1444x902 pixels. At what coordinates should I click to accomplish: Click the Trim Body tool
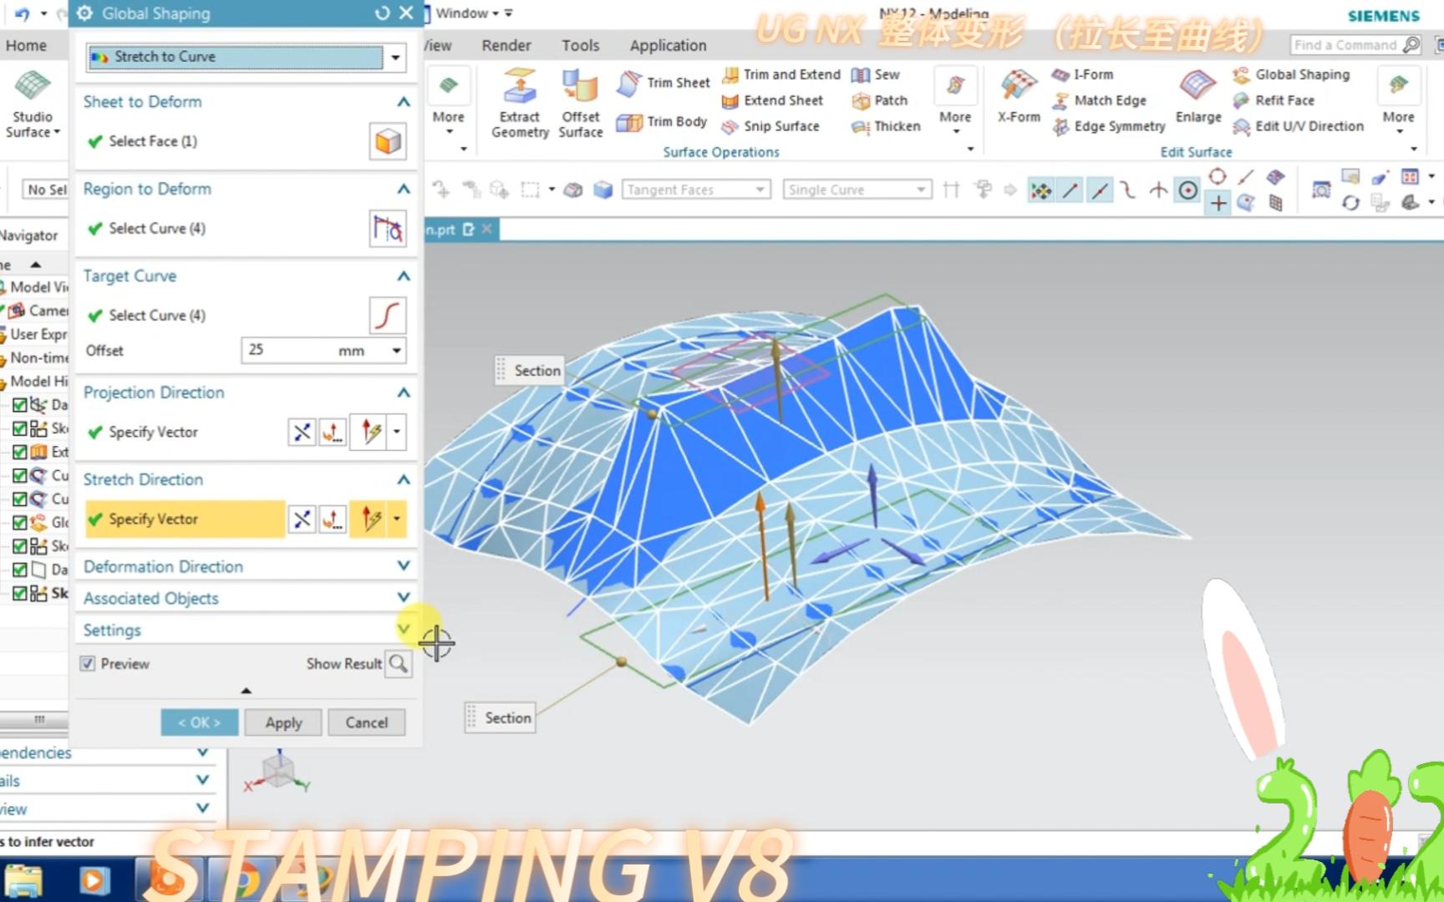pyautogui.click(x=662, y=122)
